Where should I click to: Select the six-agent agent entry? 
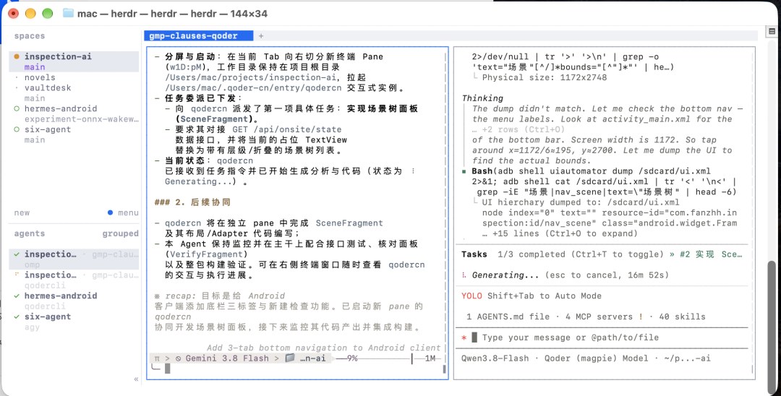point(74,322)
